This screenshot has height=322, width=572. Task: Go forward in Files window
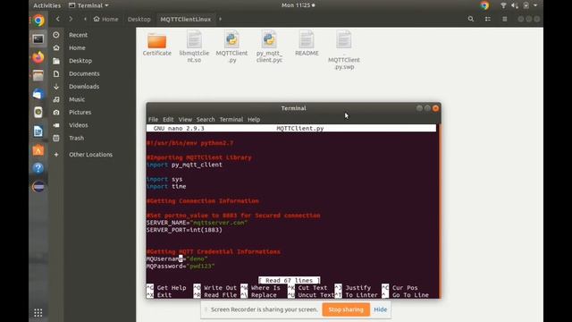[71, 19]
